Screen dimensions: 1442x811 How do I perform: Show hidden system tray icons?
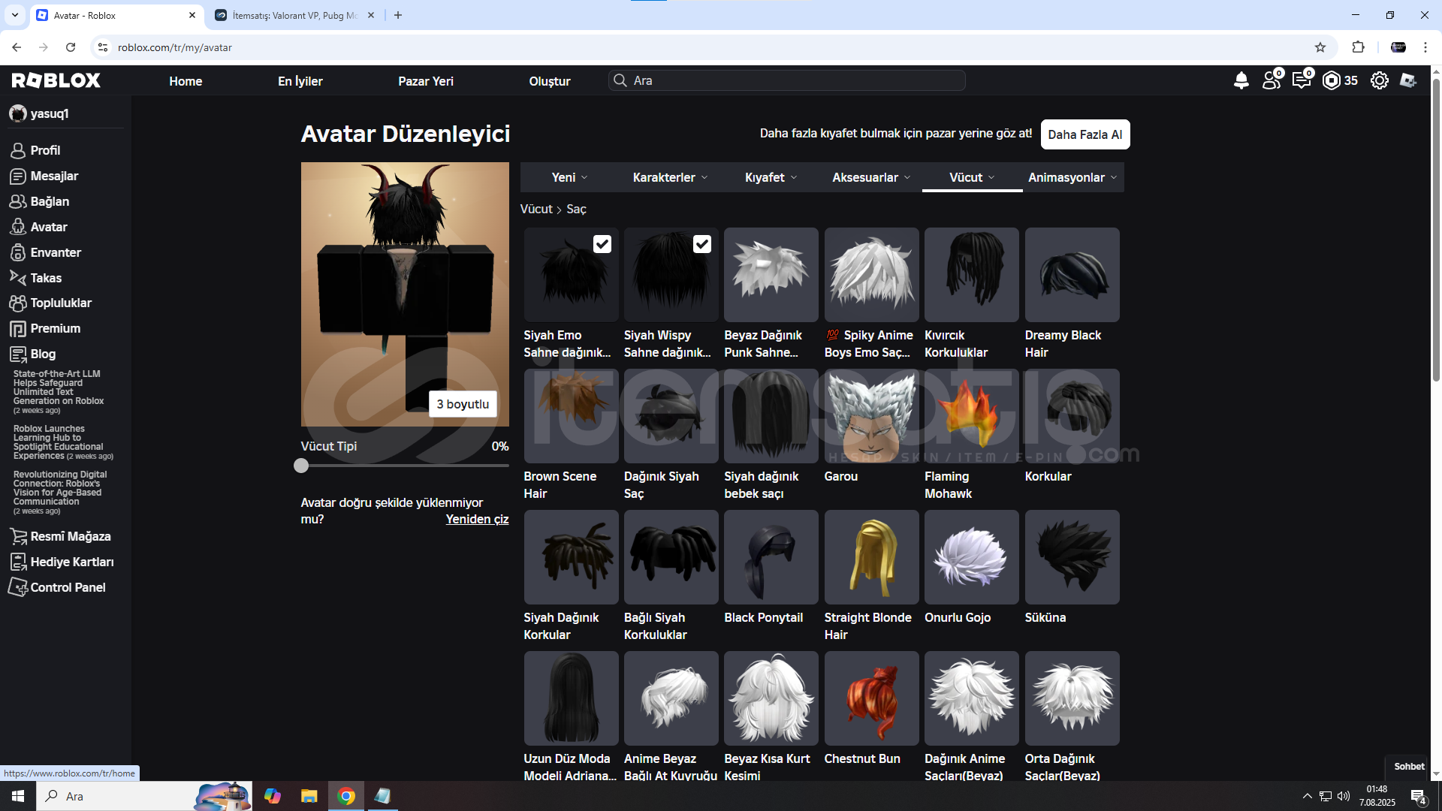[1307, 796]
